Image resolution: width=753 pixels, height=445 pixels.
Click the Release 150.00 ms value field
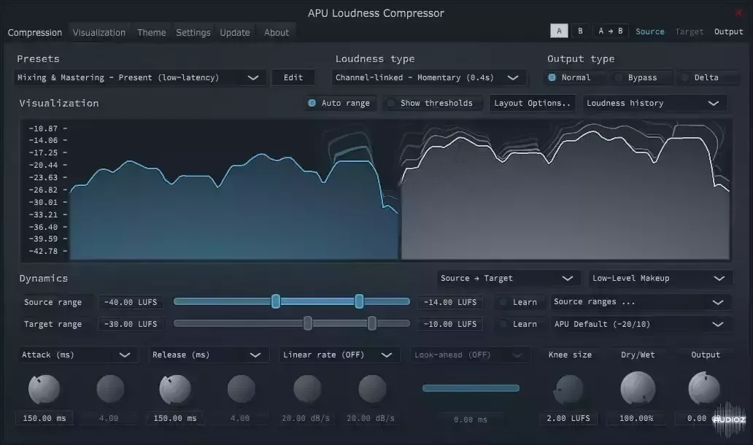point(175,418)
